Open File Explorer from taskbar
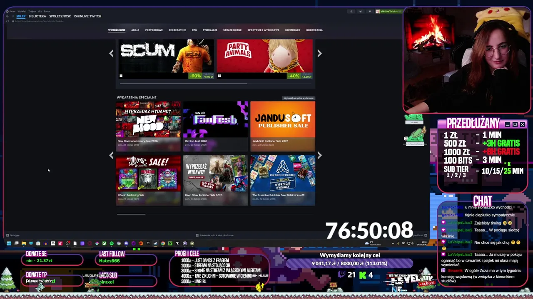533x299 pixels. pos(24,243)
